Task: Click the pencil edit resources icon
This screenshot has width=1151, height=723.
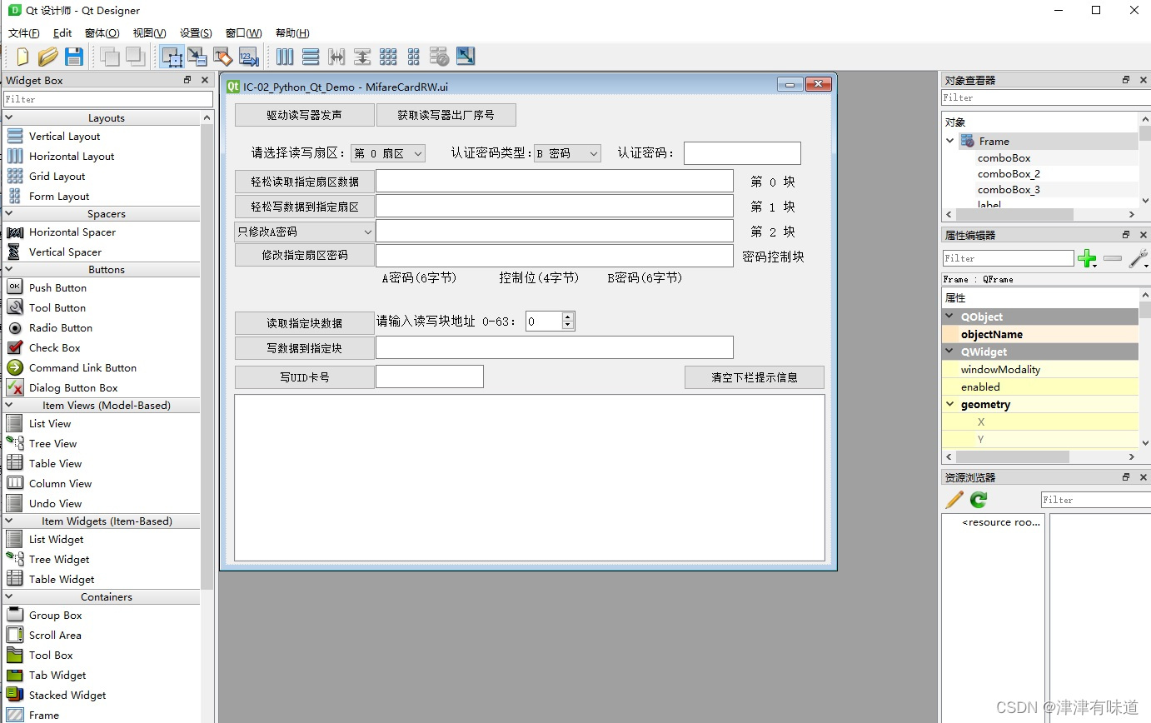Action: coord(954,500)
